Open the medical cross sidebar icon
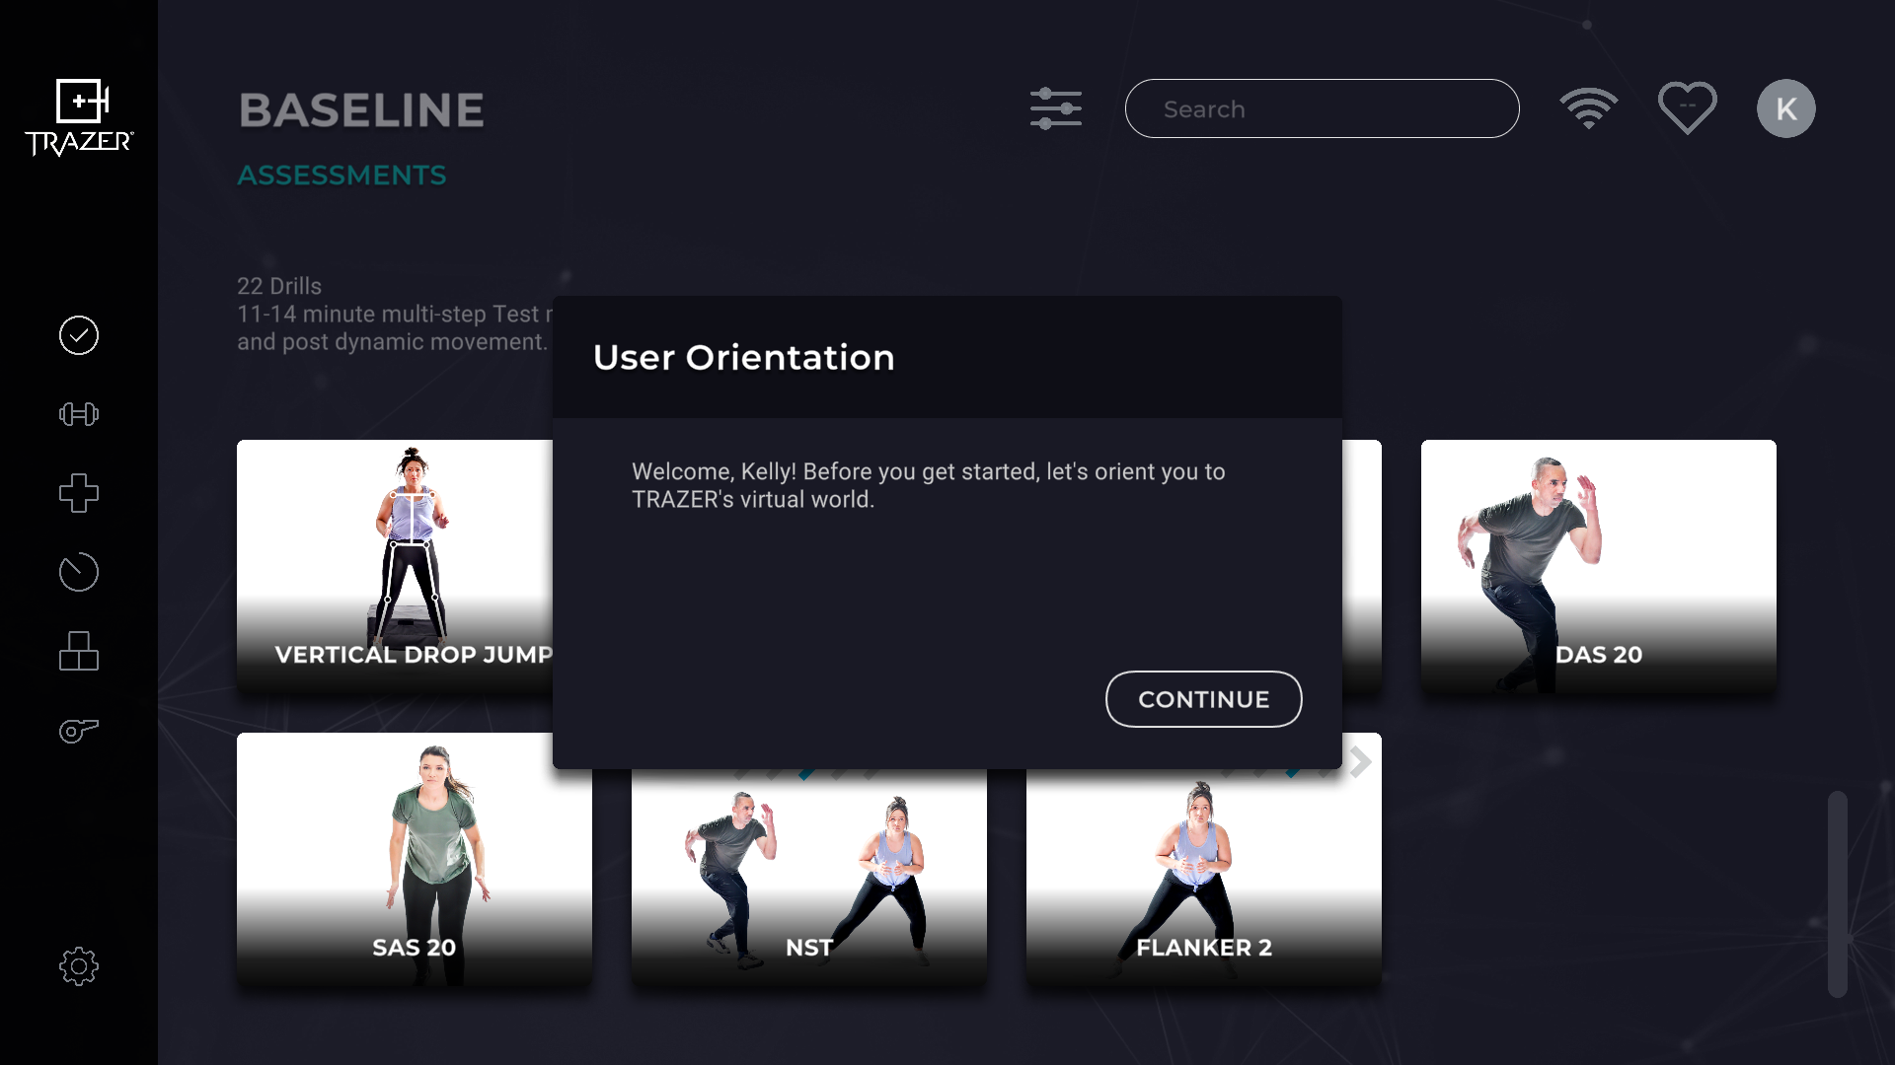The height and width of the screenshot is (1065, 1895). [79, 493]
